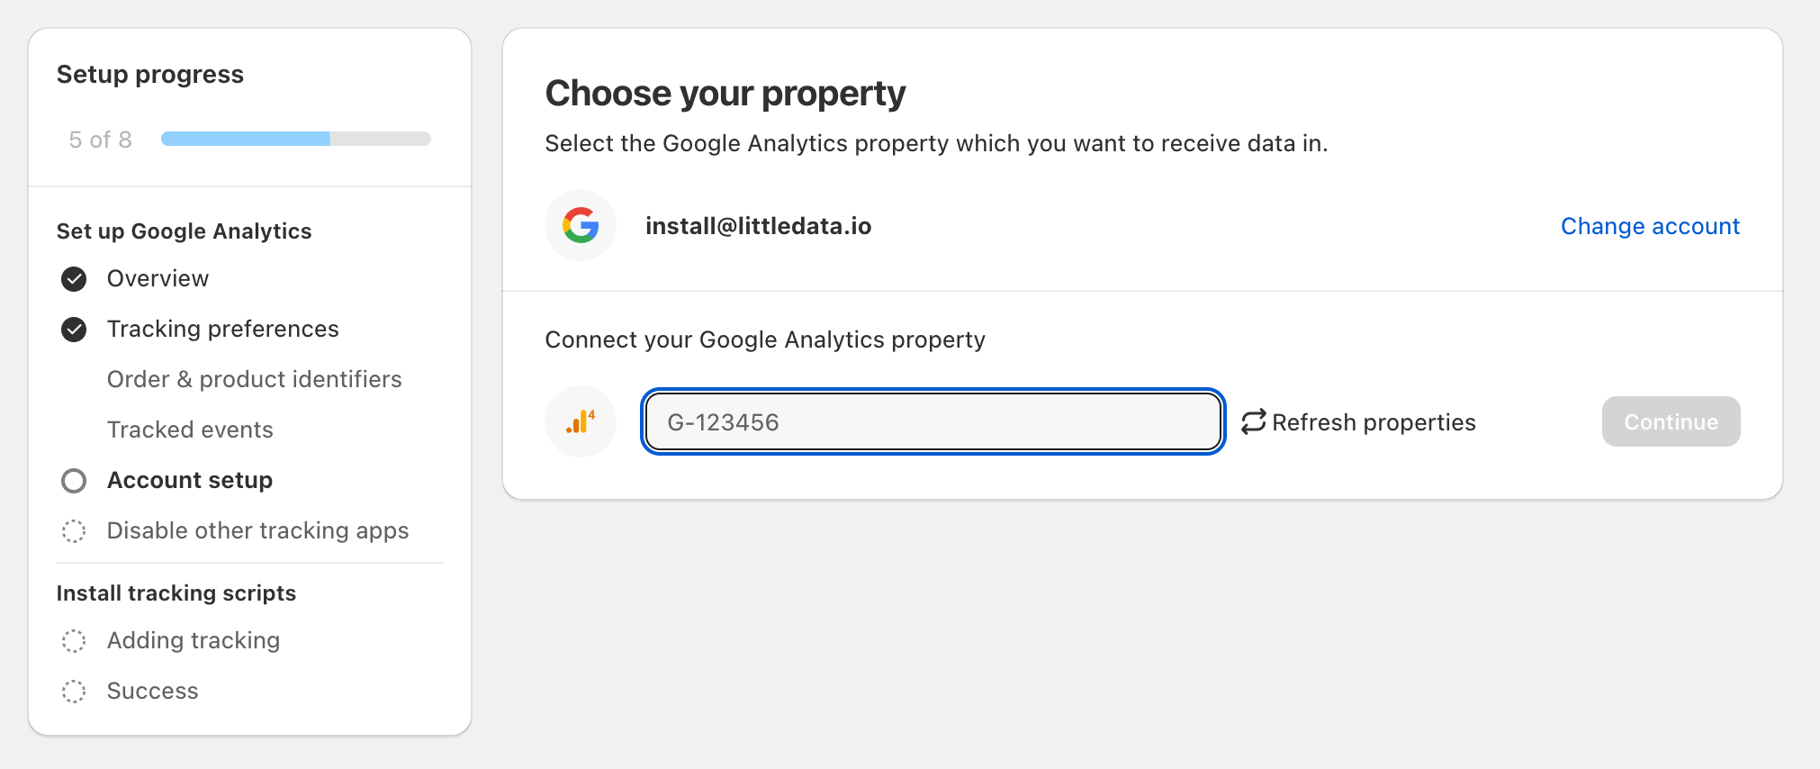Click Refresh properties
Viewport: 1820px width, 769px height.
[1373, 422]
